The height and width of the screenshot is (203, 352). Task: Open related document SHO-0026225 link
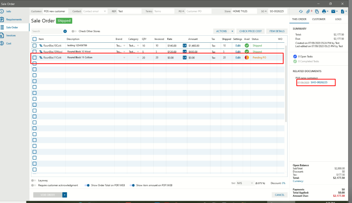click(x=319, y=82)
